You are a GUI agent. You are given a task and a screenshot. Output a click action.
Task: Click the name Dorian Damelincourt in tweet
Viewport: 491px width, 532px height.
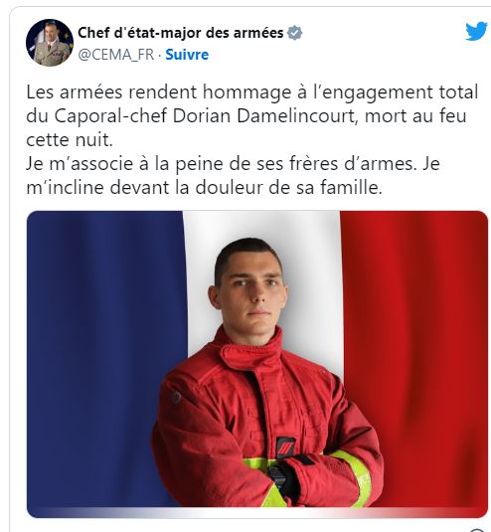[264, 116]
